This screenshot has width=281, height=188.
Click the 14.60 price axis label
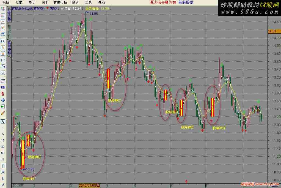point(276,22)
